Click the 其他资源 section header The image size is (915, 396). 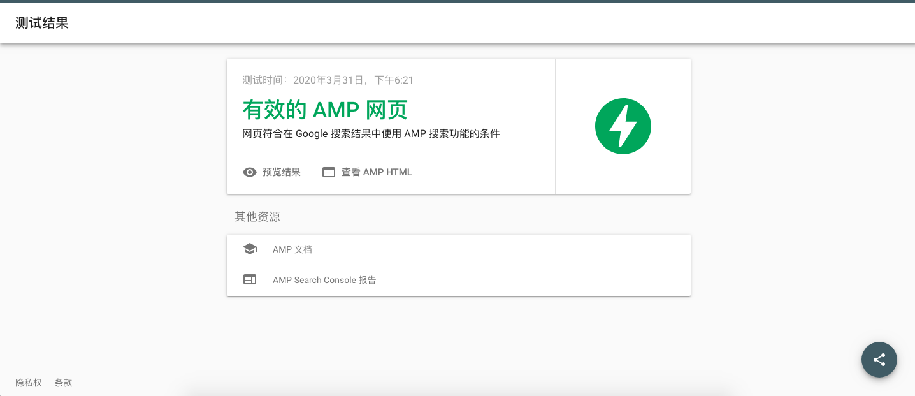pos(257,217)
